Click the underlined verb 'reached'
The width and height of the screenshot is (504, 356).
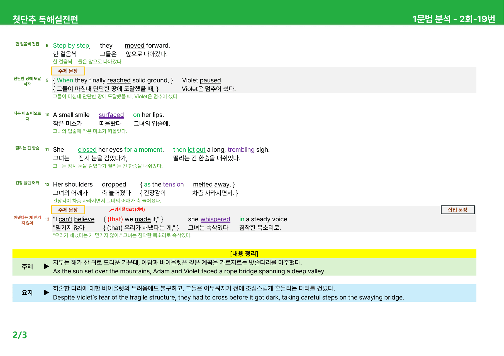[119, 80]
